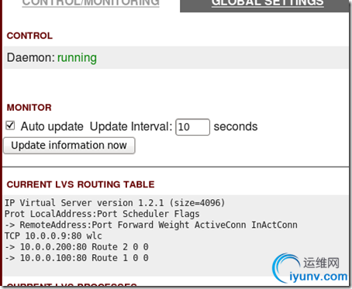Select the 'Prot LocalAddress:Port Scheduler Flags' line
The height and width of the screenshot is (289, 352).
[x=102, y=214]
